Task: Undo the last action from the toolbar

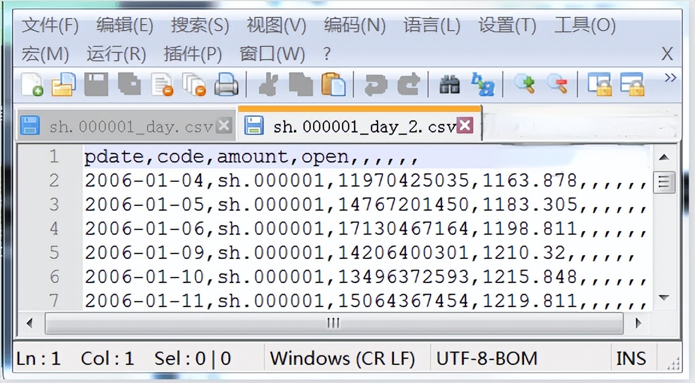Action: pos(375,84)
